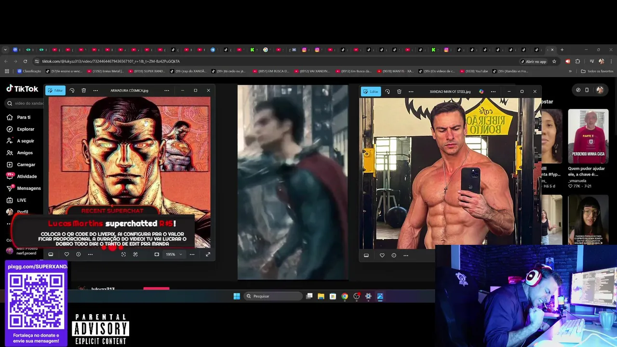This screenshot has width=617, height=347.
Task: Rotate image in ARMADURA CÓSMICA window
Action: pos(72,90)
